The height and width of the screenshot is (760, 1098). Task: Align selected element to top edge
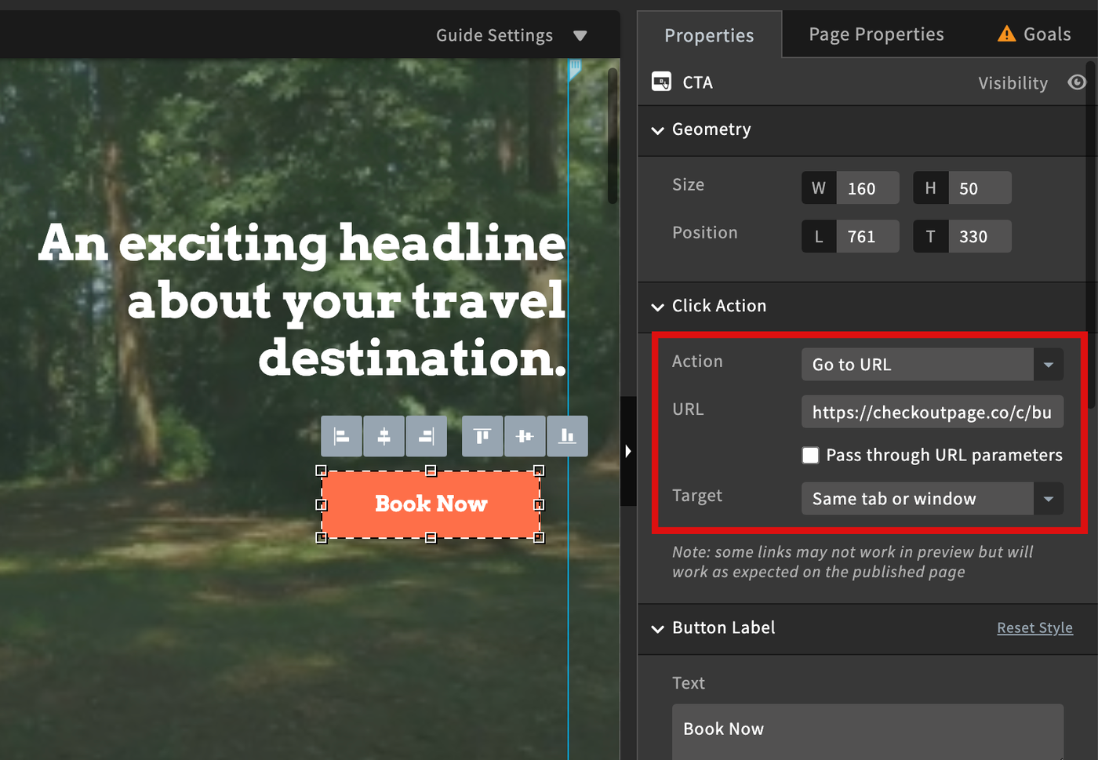tap(482, 436)
